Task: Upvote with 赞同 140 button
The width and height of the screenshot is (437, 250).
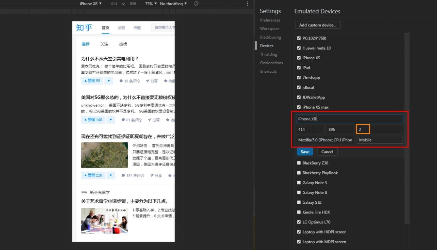Action: tap(93, 120)
